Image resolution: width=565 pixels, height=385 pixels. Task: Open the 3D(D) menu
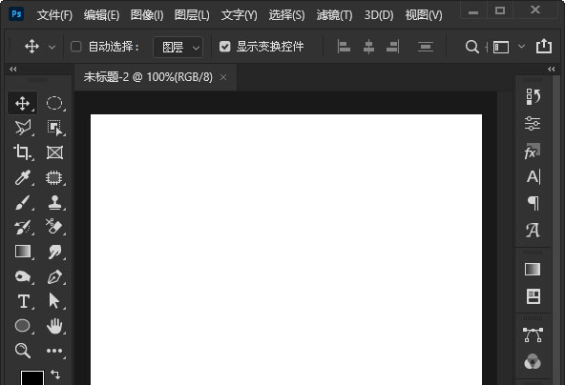[x=379, y=15]
